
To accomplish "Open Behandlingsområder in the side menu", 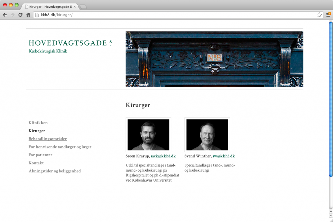I will click(x=47, y=139).
